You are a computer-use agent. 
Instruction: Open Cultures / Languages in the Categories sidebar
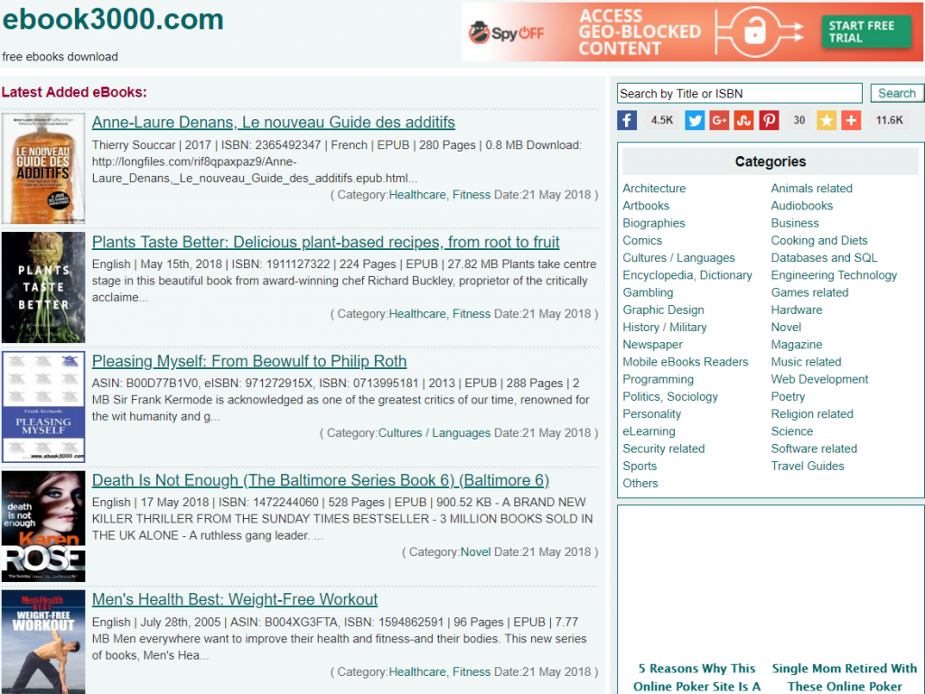[679, 258]
